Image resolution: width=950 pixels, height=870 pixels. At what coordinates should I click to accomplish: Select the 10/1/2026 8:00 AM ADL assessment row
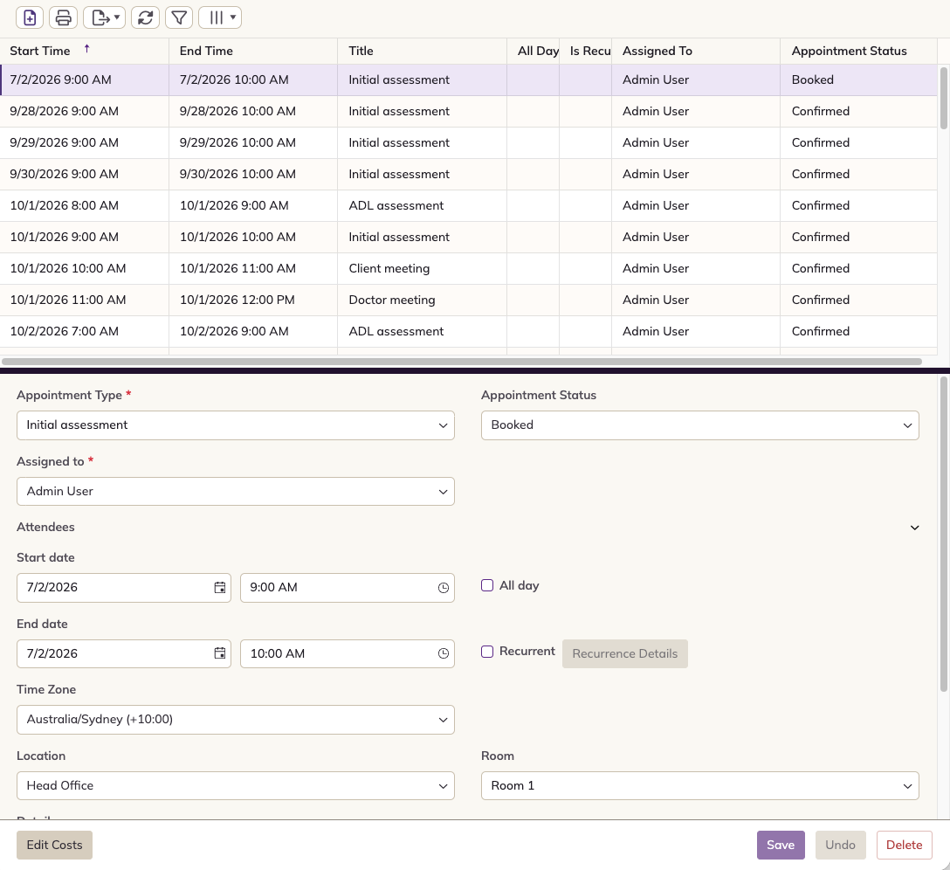pos(468,206)
